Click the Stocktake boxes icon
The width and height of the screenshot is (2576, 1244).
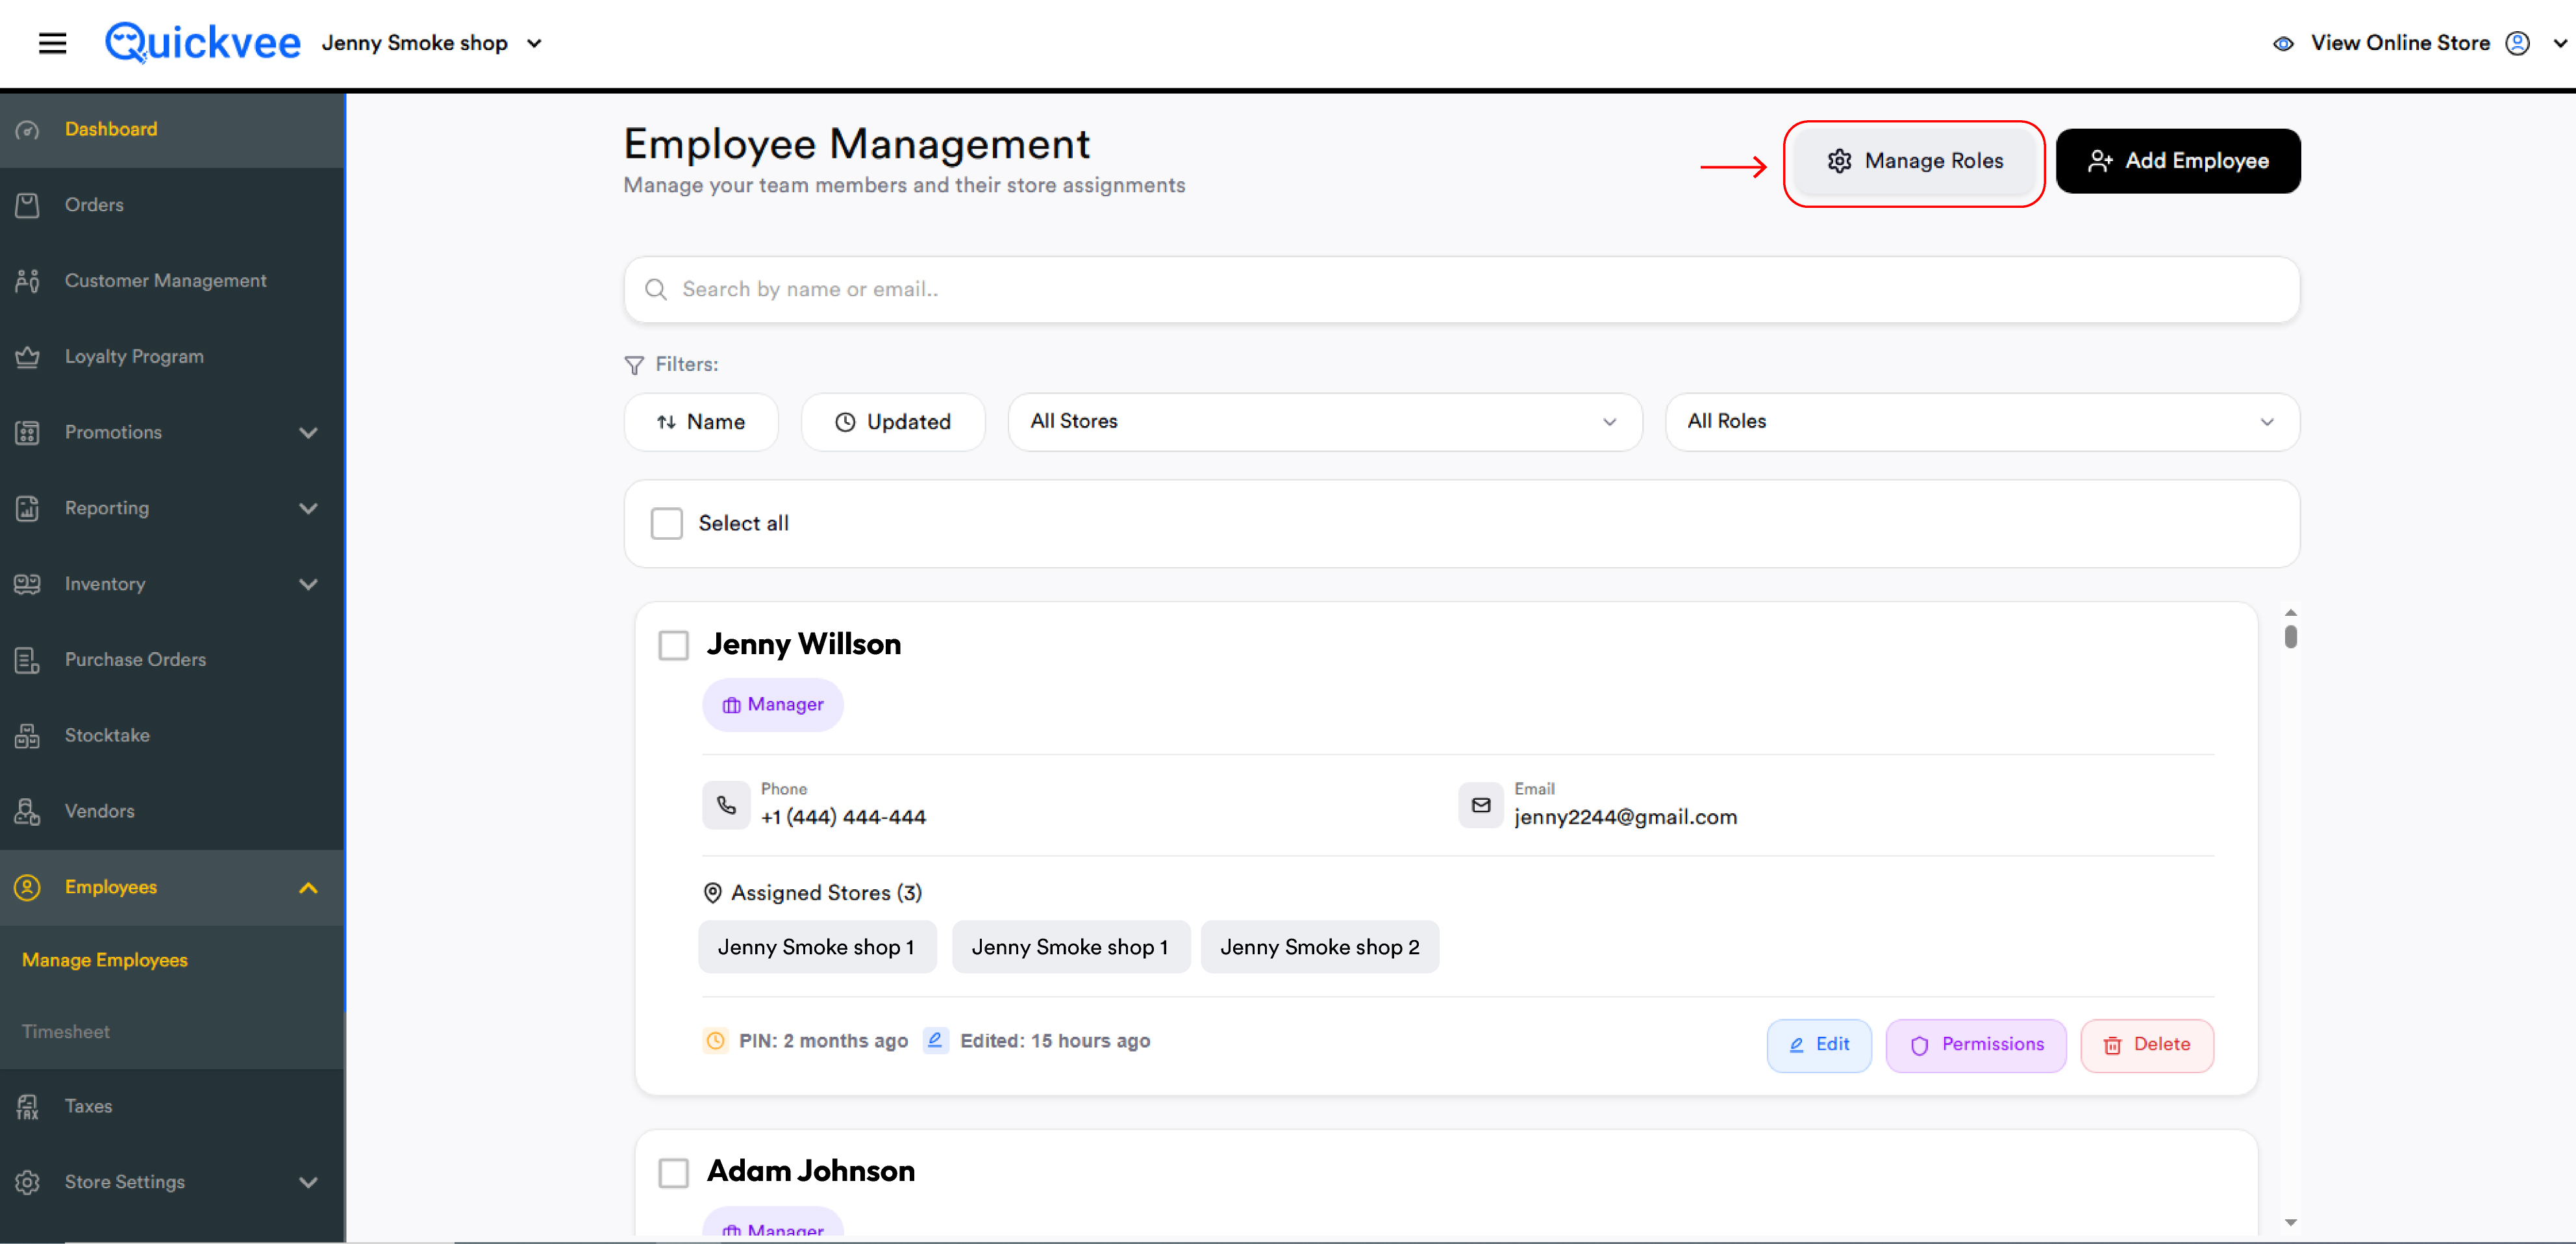(x=28, y=736)
